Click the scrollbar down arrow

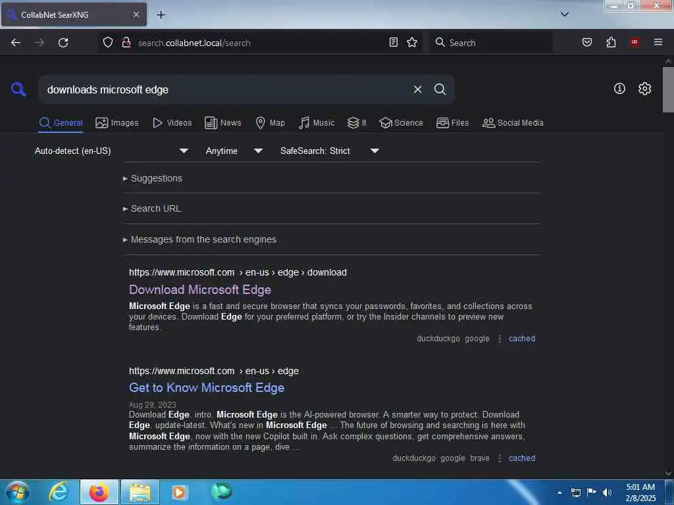668,473
